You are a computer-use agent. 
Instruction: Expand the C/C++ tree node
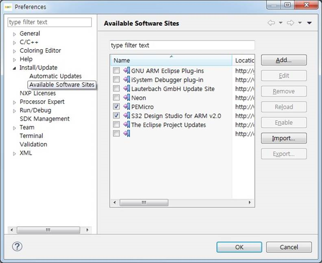(14, 43)
